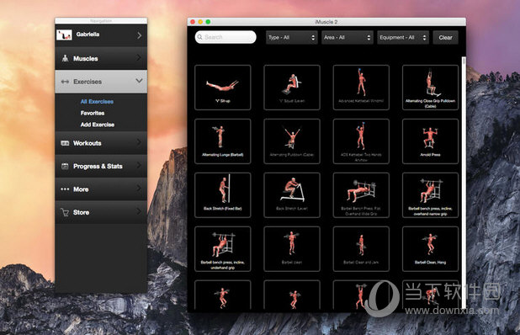Click the Exercises double-arrow icon
520x335 pixels.
pyautogui.click(x=65, y=82)
